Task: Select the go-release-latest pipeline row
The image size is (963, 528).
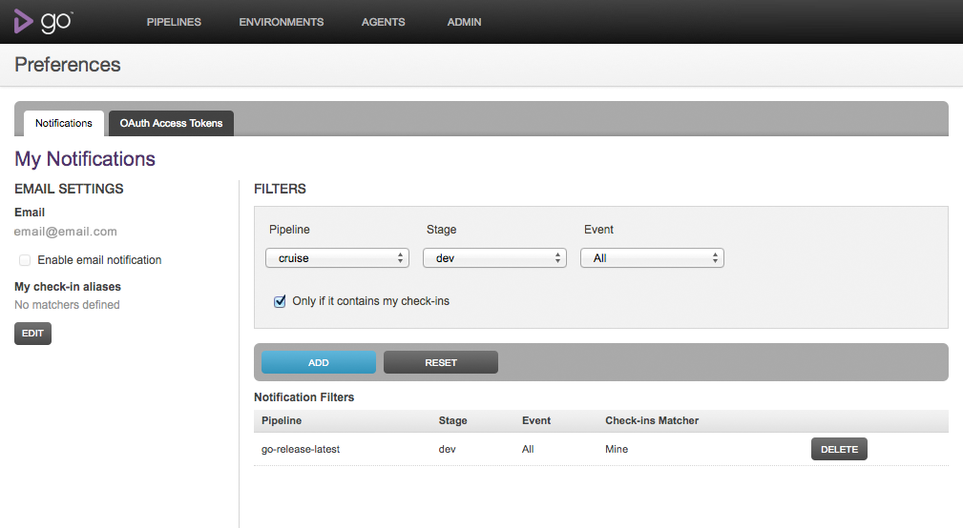Action: pos(301,449)
